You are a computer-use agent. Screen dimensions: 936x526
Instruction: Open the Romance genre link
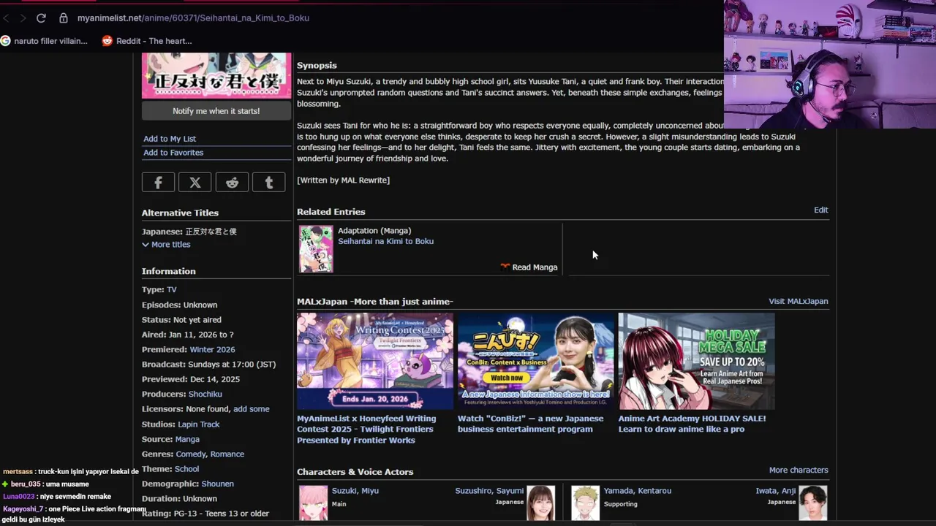(227, 454)
